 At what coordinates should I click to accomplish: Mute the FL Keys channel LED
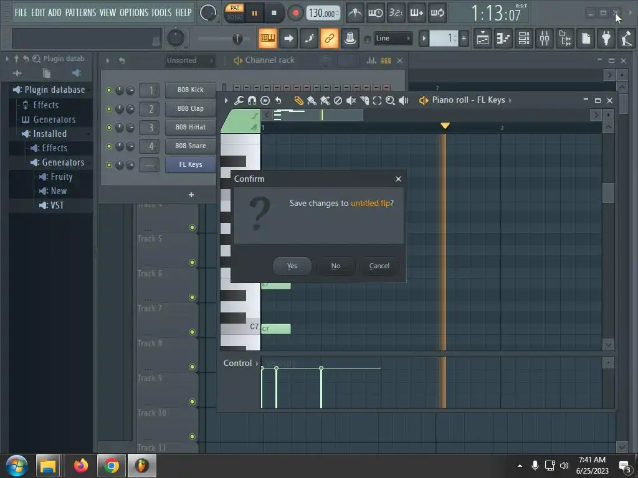point(108,165)
